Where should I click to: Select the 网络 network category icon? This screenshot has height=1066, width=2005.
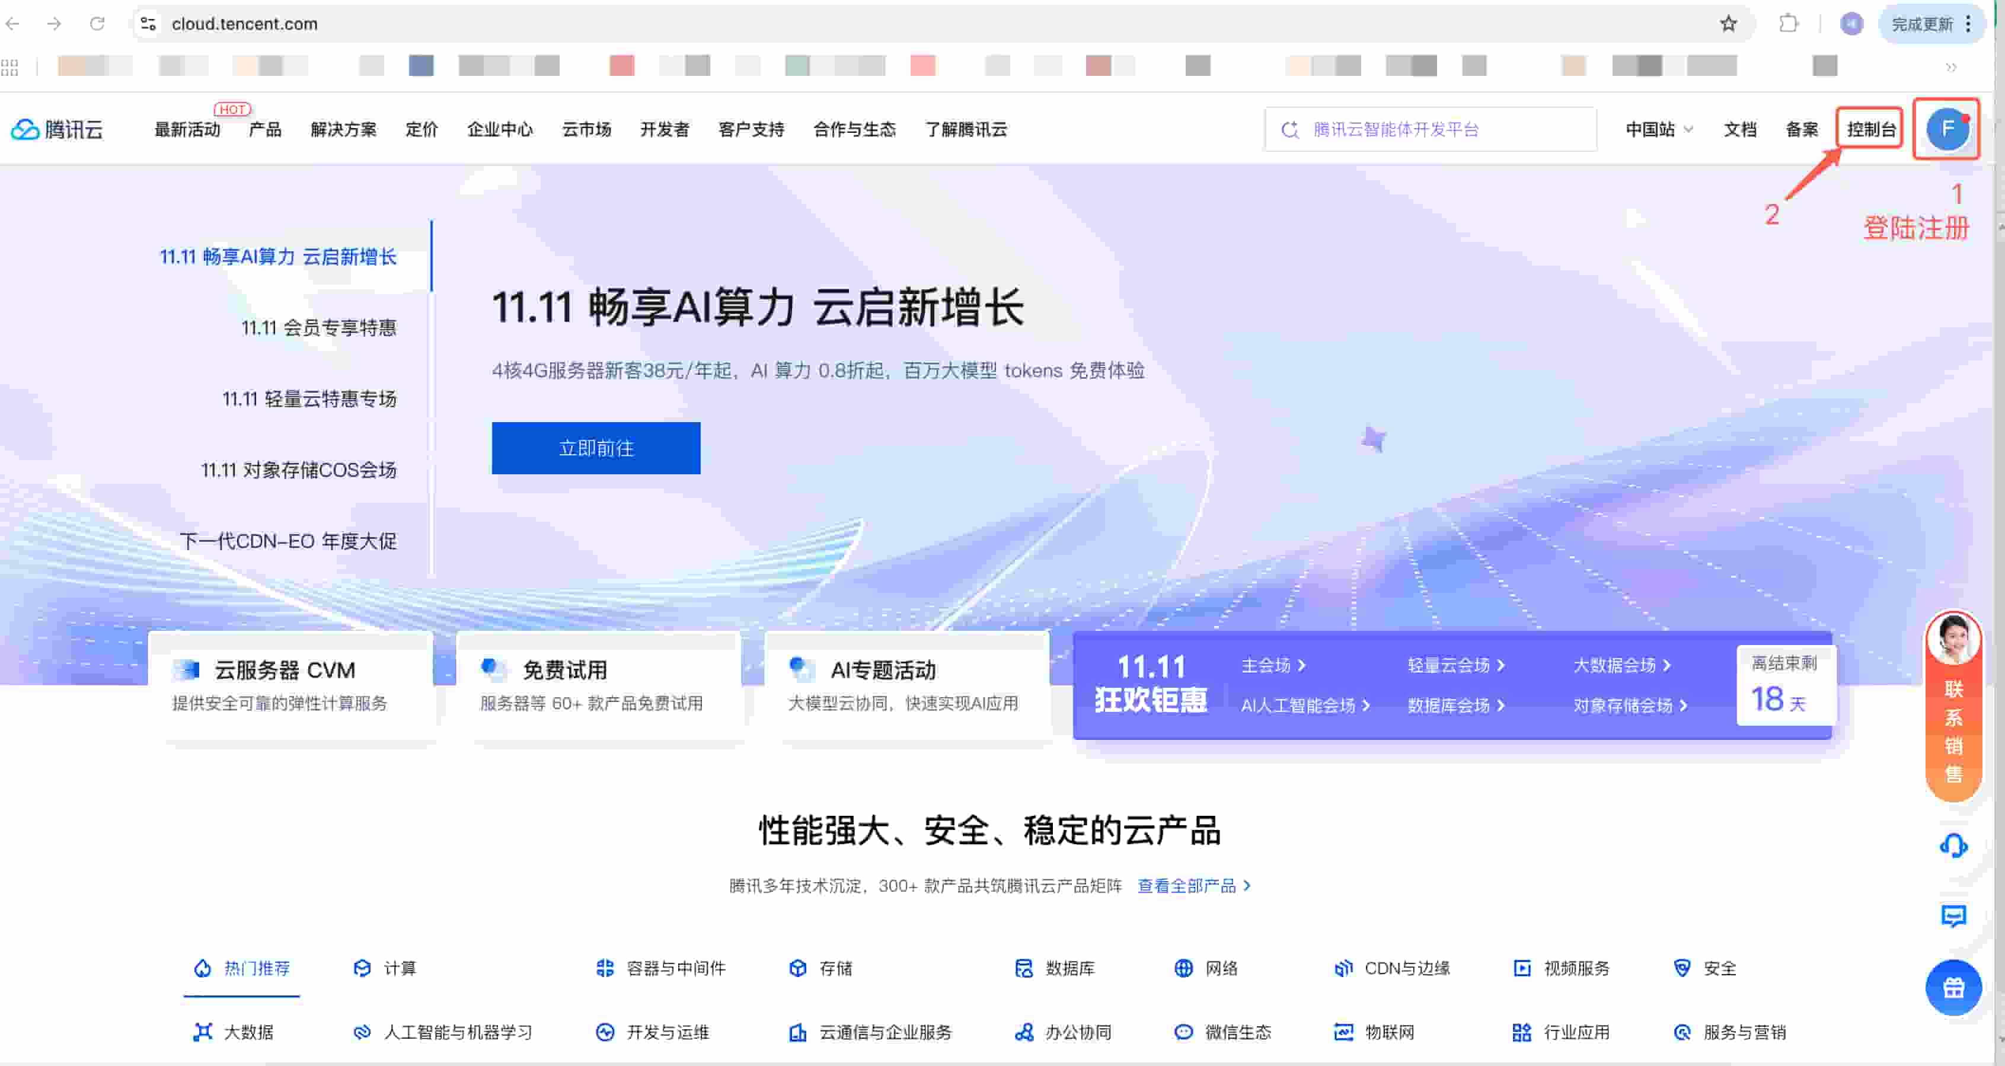pyautogui.click(x=1184, y=968)
